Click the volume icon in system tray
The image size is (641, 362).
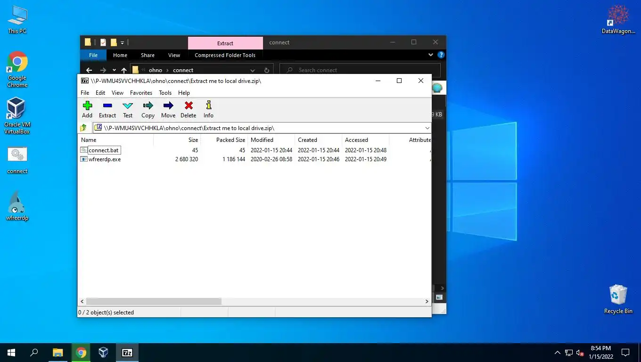click(580, 353)
